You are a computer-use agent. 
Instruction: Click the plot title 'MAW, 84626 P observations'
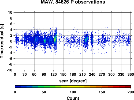[73, 2]
